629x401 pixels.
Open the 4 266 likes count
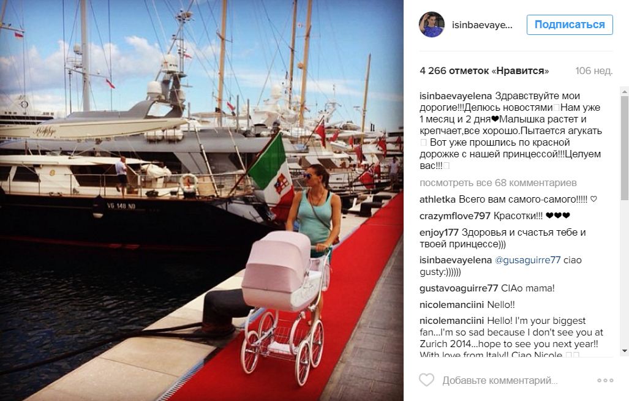[484, 71]
